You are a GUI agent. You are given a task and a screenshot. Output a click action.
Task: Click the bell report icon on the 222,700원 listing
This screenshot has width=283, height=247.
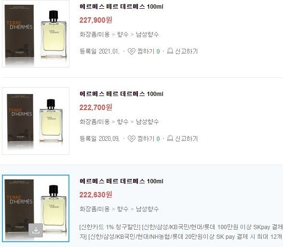[x=170, y=138]
